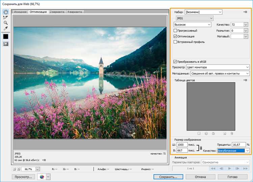253x182 pixels.
Task: Go to previous animation frame
Action: [221, 169]
